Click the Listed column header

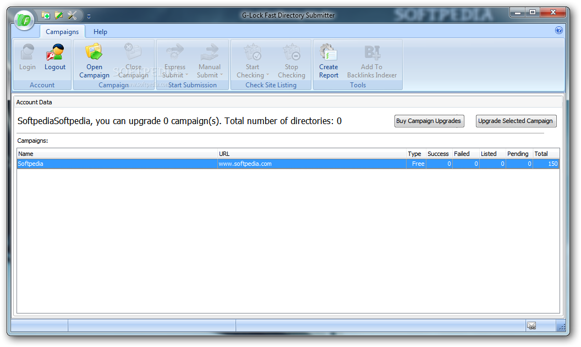(x=492, y=154)
